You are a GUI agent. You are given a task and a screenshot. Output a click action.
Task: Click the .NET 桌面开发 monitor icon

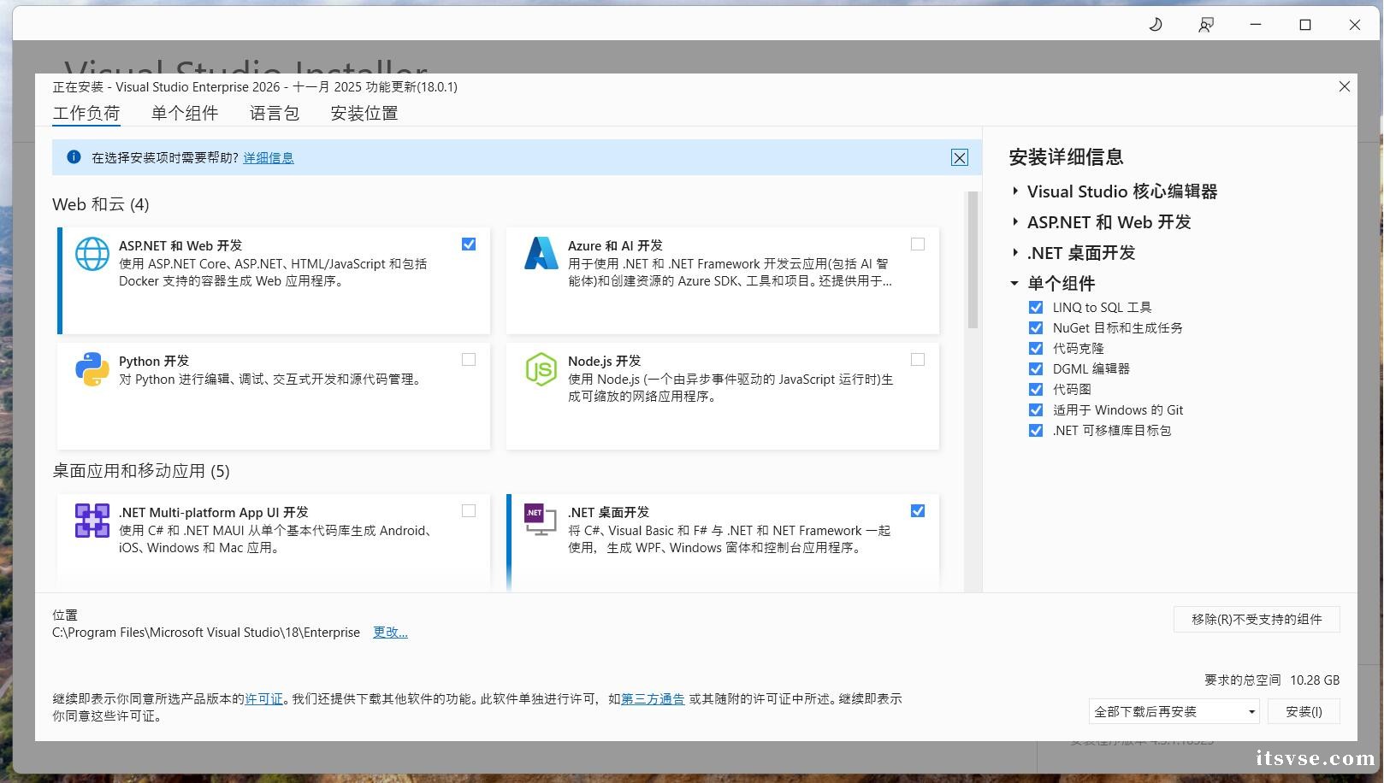pyautogui.click(x=538, y=521)
